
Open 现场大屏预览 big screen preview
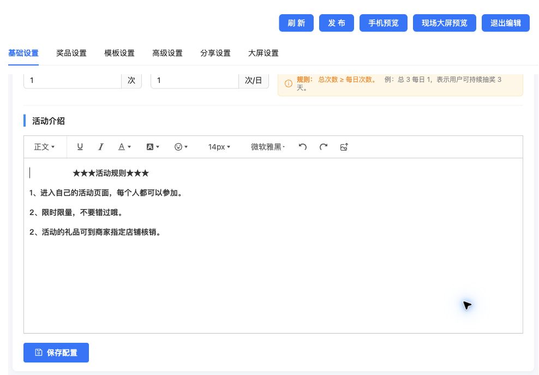pyautogui.click(x=445, y=23)
